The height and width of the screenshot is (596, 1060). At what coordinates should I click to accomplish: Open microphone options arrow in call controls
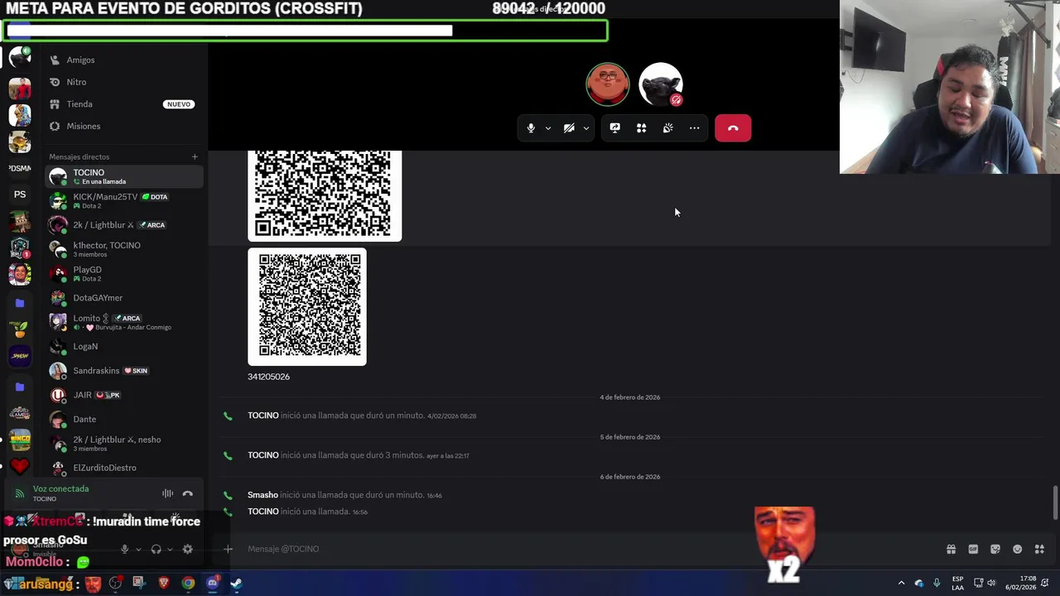click(x=547, y=128)
